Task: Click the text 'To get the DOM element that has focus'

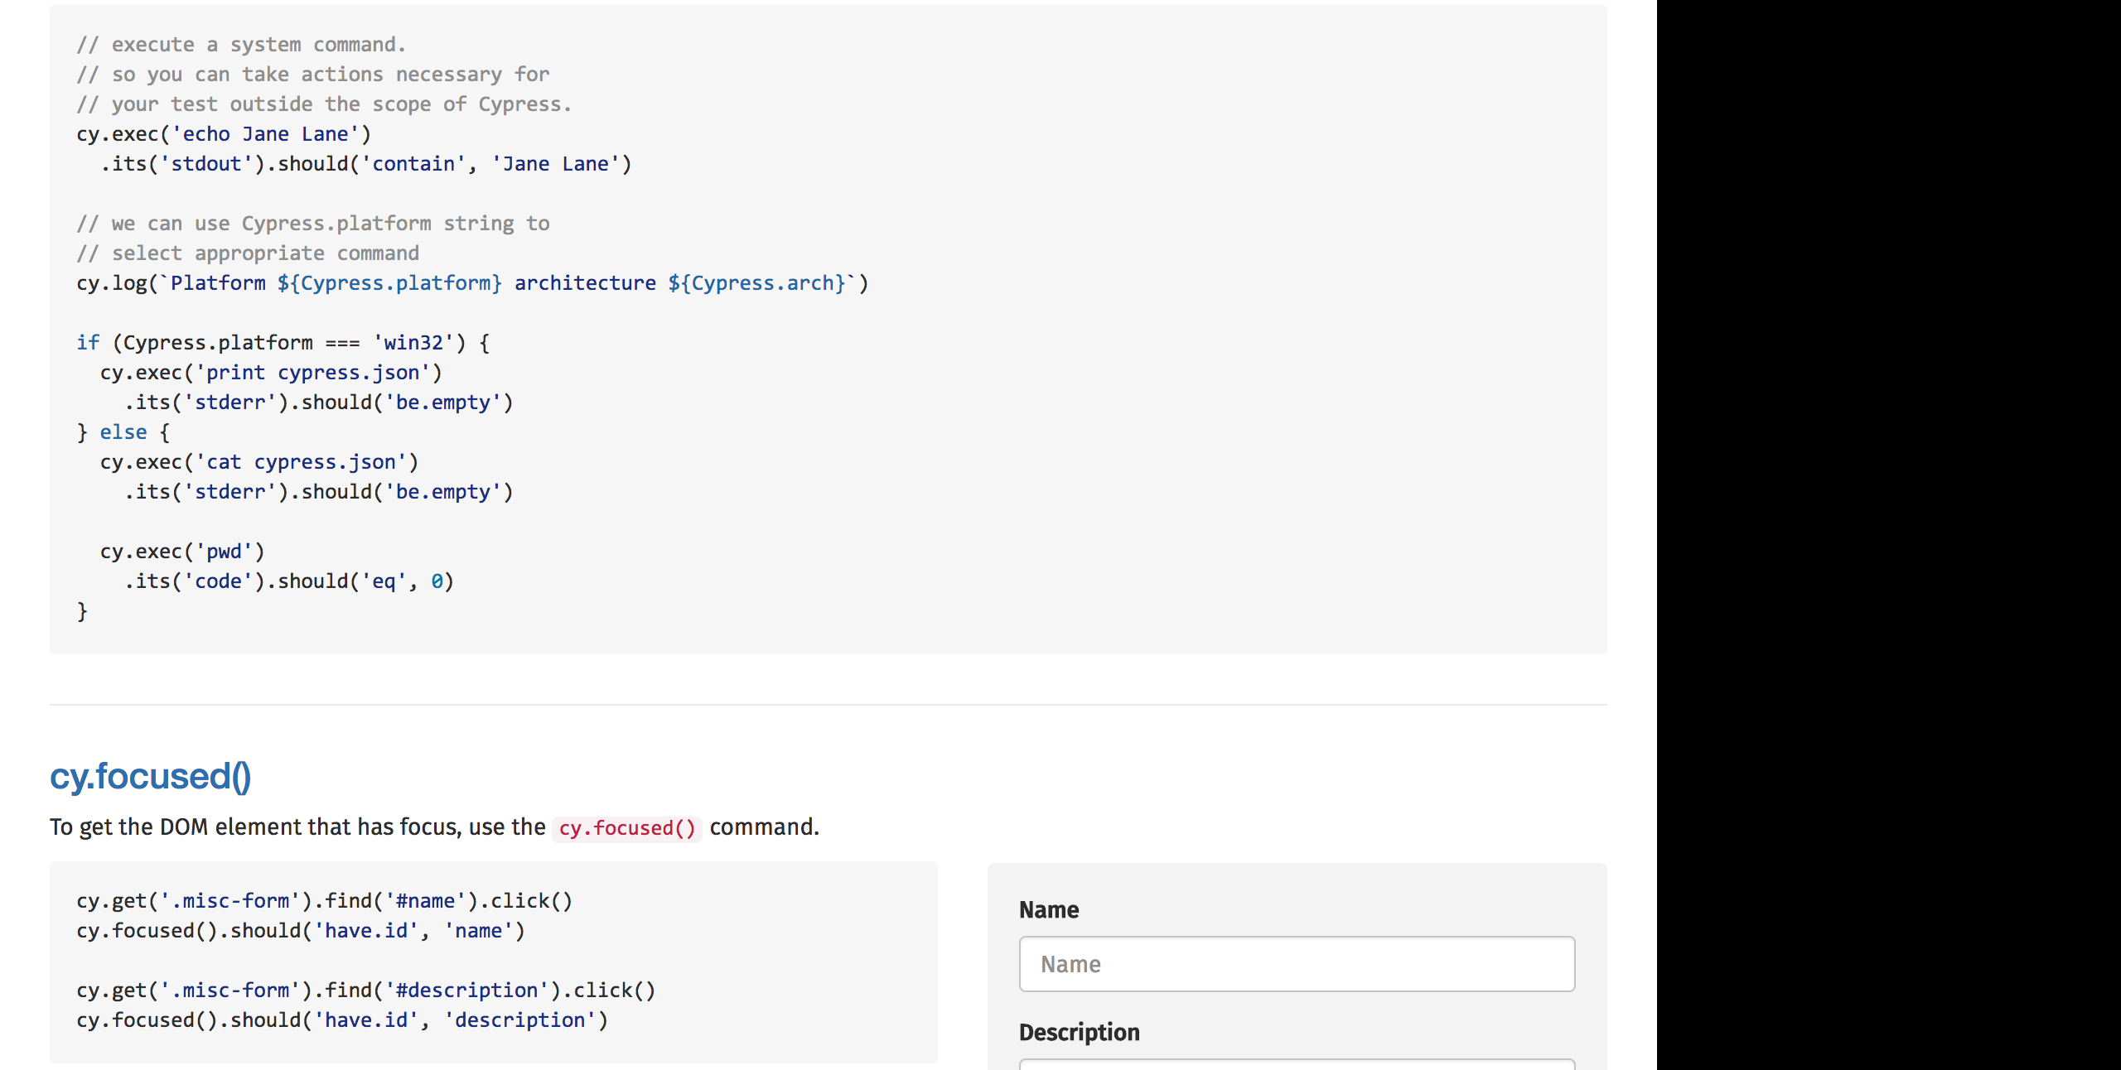Action: click(x=254, y=827)
